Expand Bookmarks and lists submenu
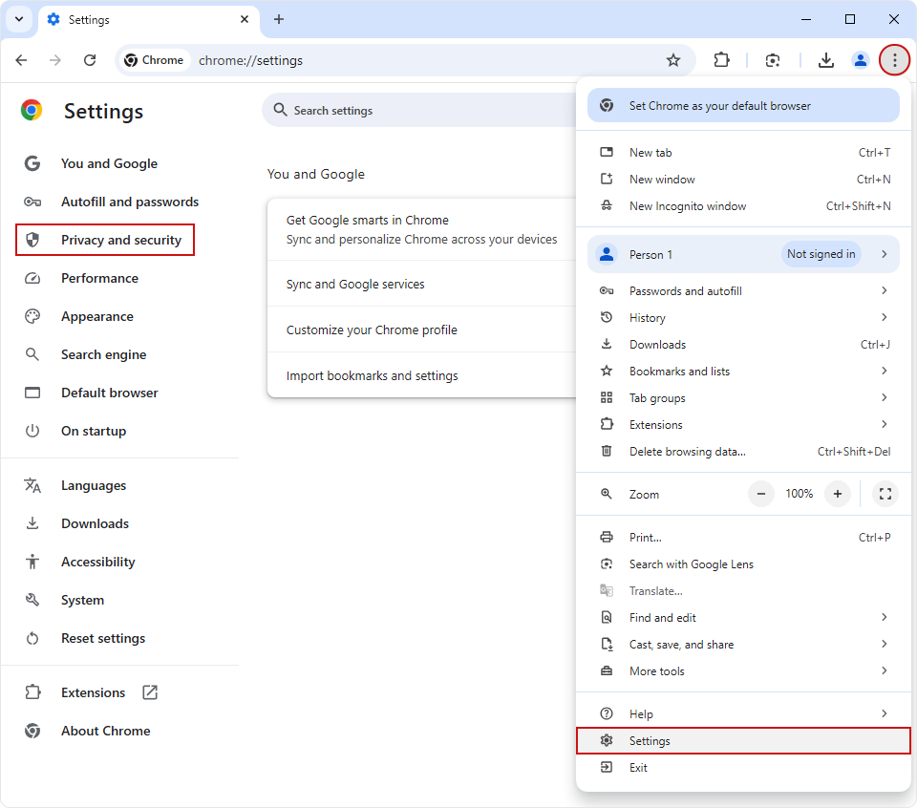917x808 pixels. tap(743, 372)
